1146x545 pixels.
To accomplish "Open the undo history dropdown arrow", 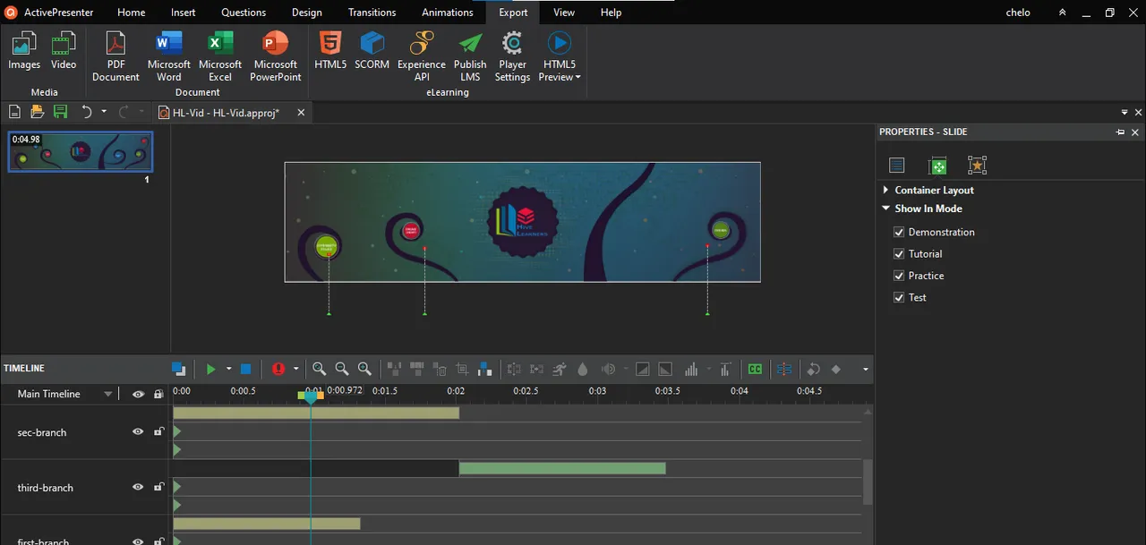I will point(104,112).
